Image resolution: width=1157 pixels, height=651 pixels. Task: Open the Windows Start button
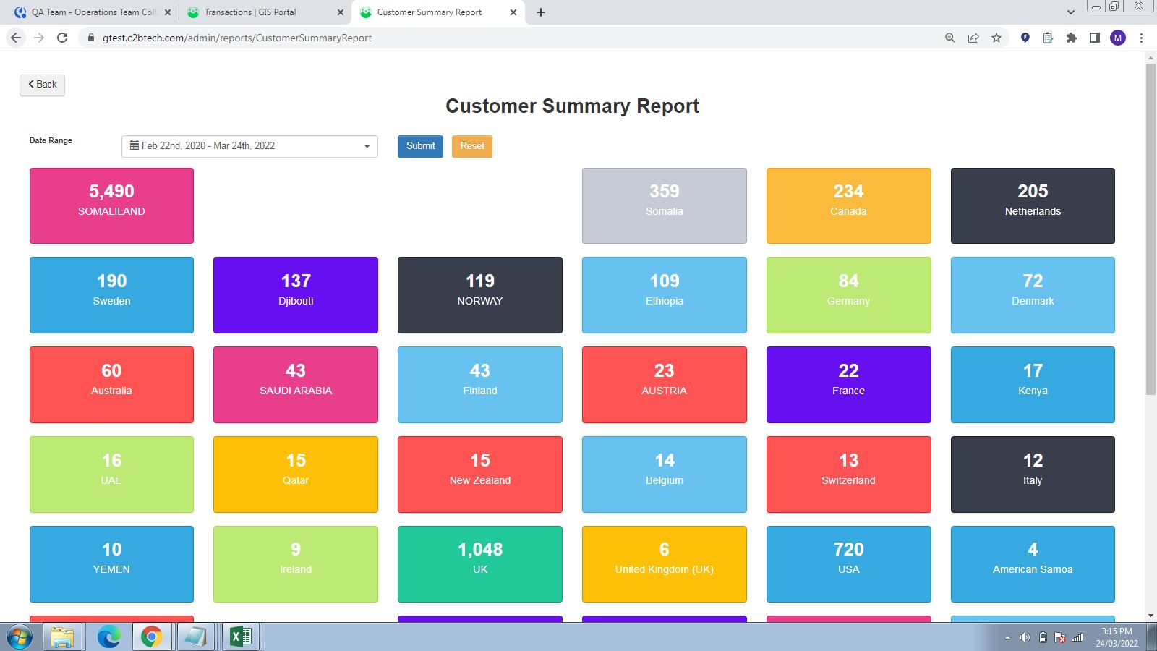tap(20, 637)
